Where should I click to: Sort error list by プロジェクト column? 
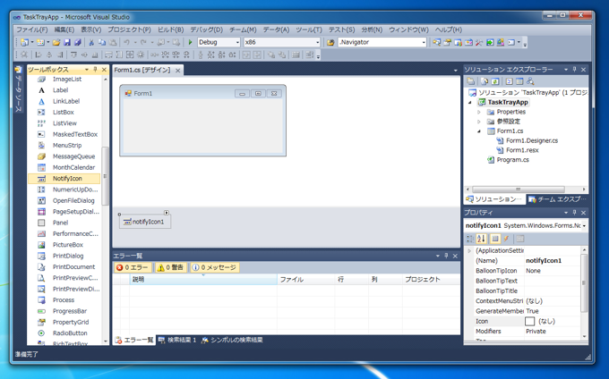coord(431,280)
